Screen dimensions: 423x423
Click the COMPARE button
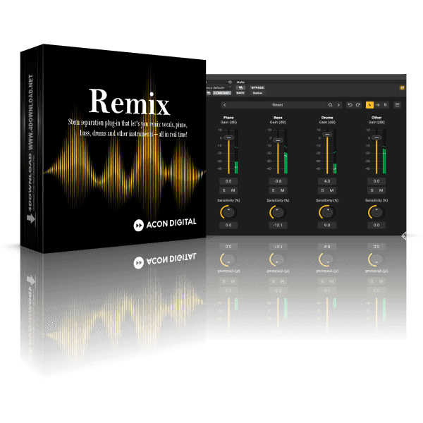point(222,93)
